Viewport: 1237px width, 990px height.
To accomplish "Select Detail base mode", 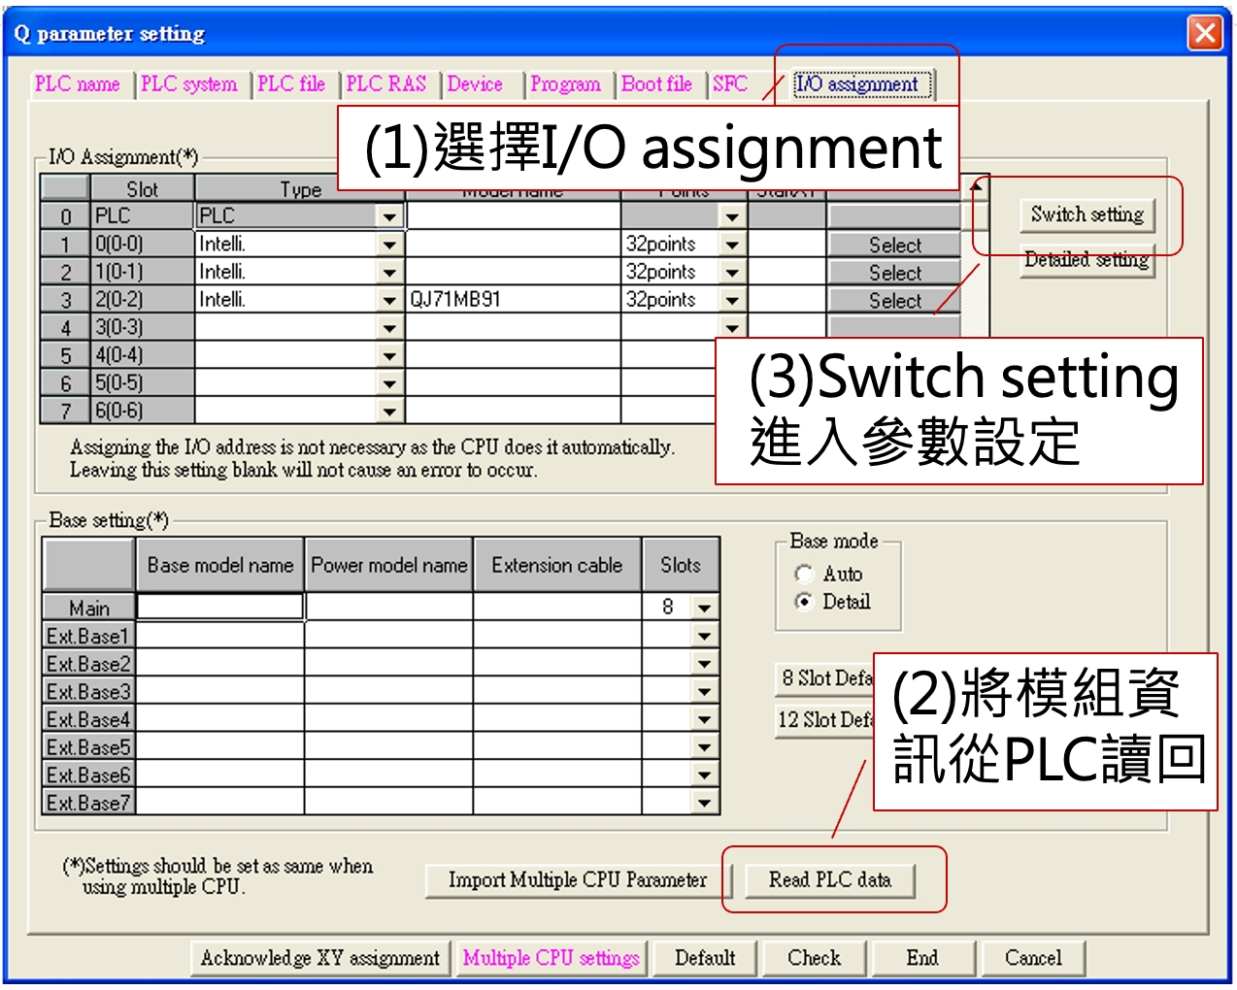I will tap(804, 602).
